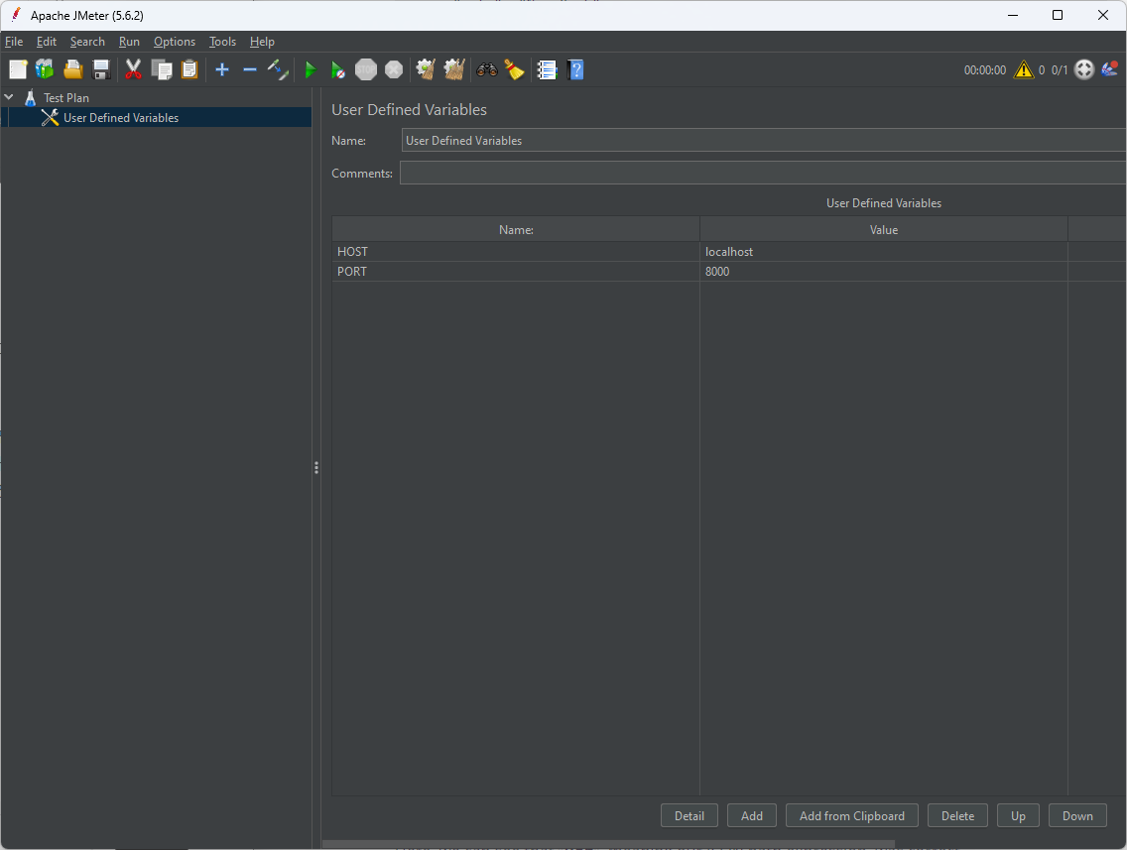The height and width of the screenshot is (850, 1127).
Task: Maximize the JMeter window
Action: [x=1058, y=15]
